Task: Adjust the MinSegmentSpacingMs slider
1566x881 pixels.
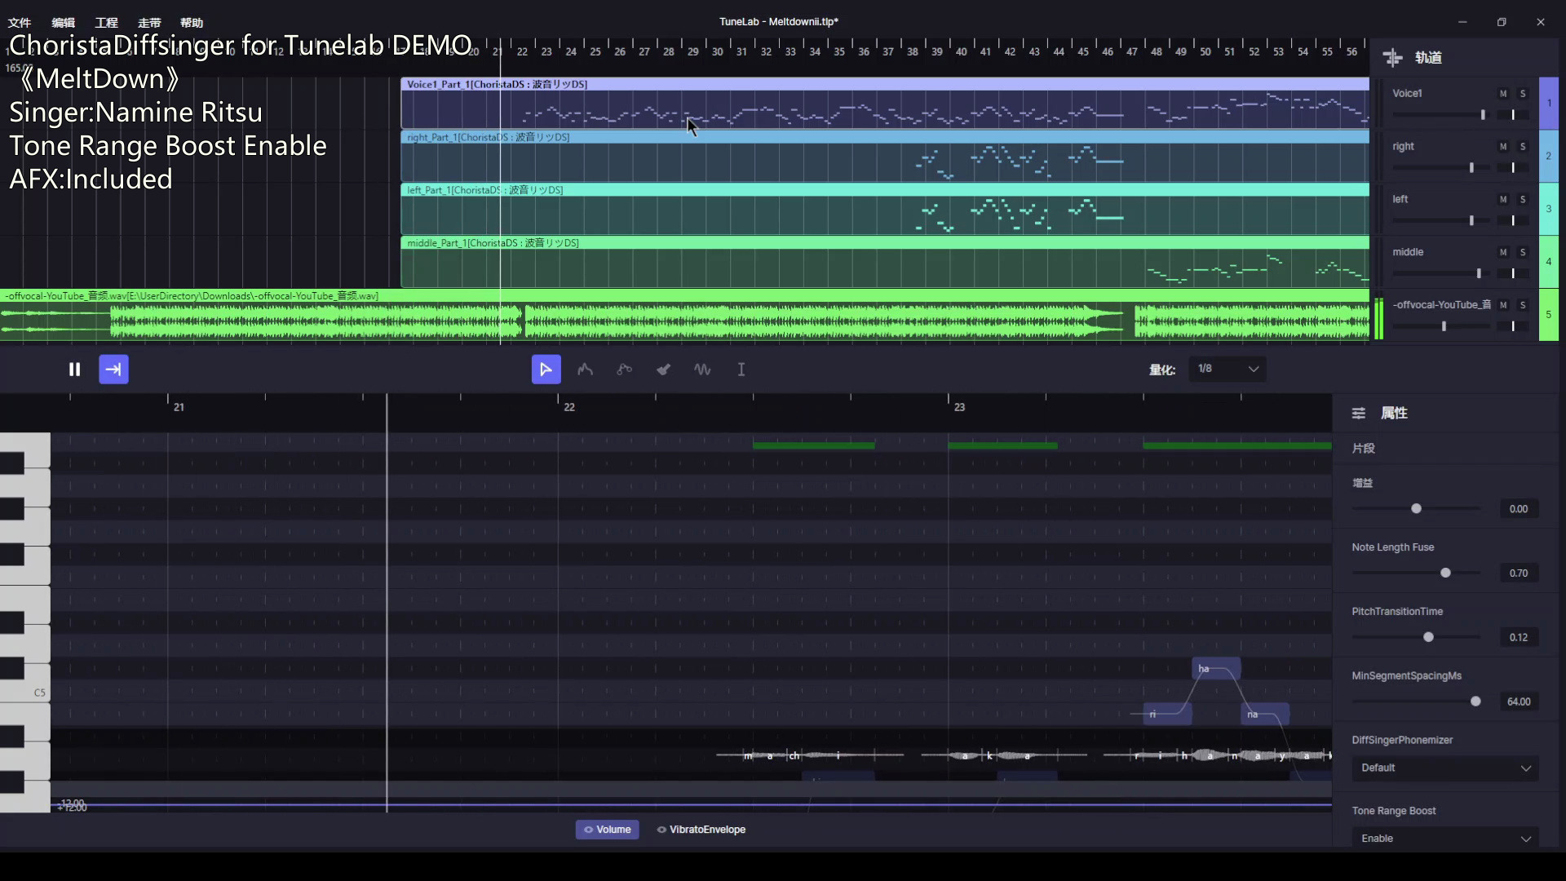Action: pyautogui.click(x=1416, y=702)
